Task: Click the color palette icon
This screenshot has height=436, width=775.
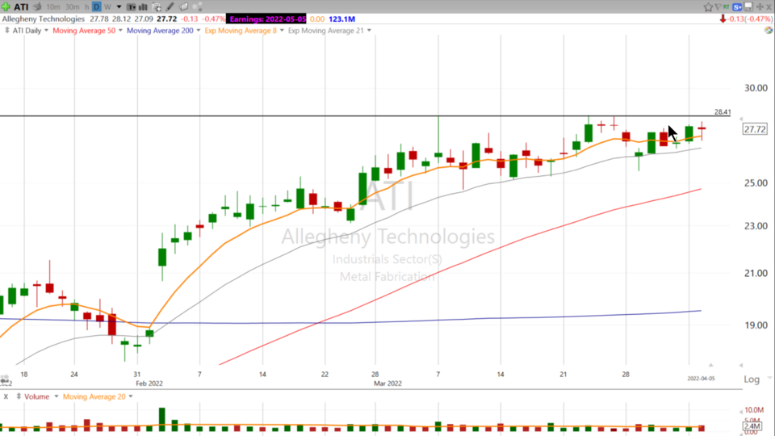Action: pos(768,30)
